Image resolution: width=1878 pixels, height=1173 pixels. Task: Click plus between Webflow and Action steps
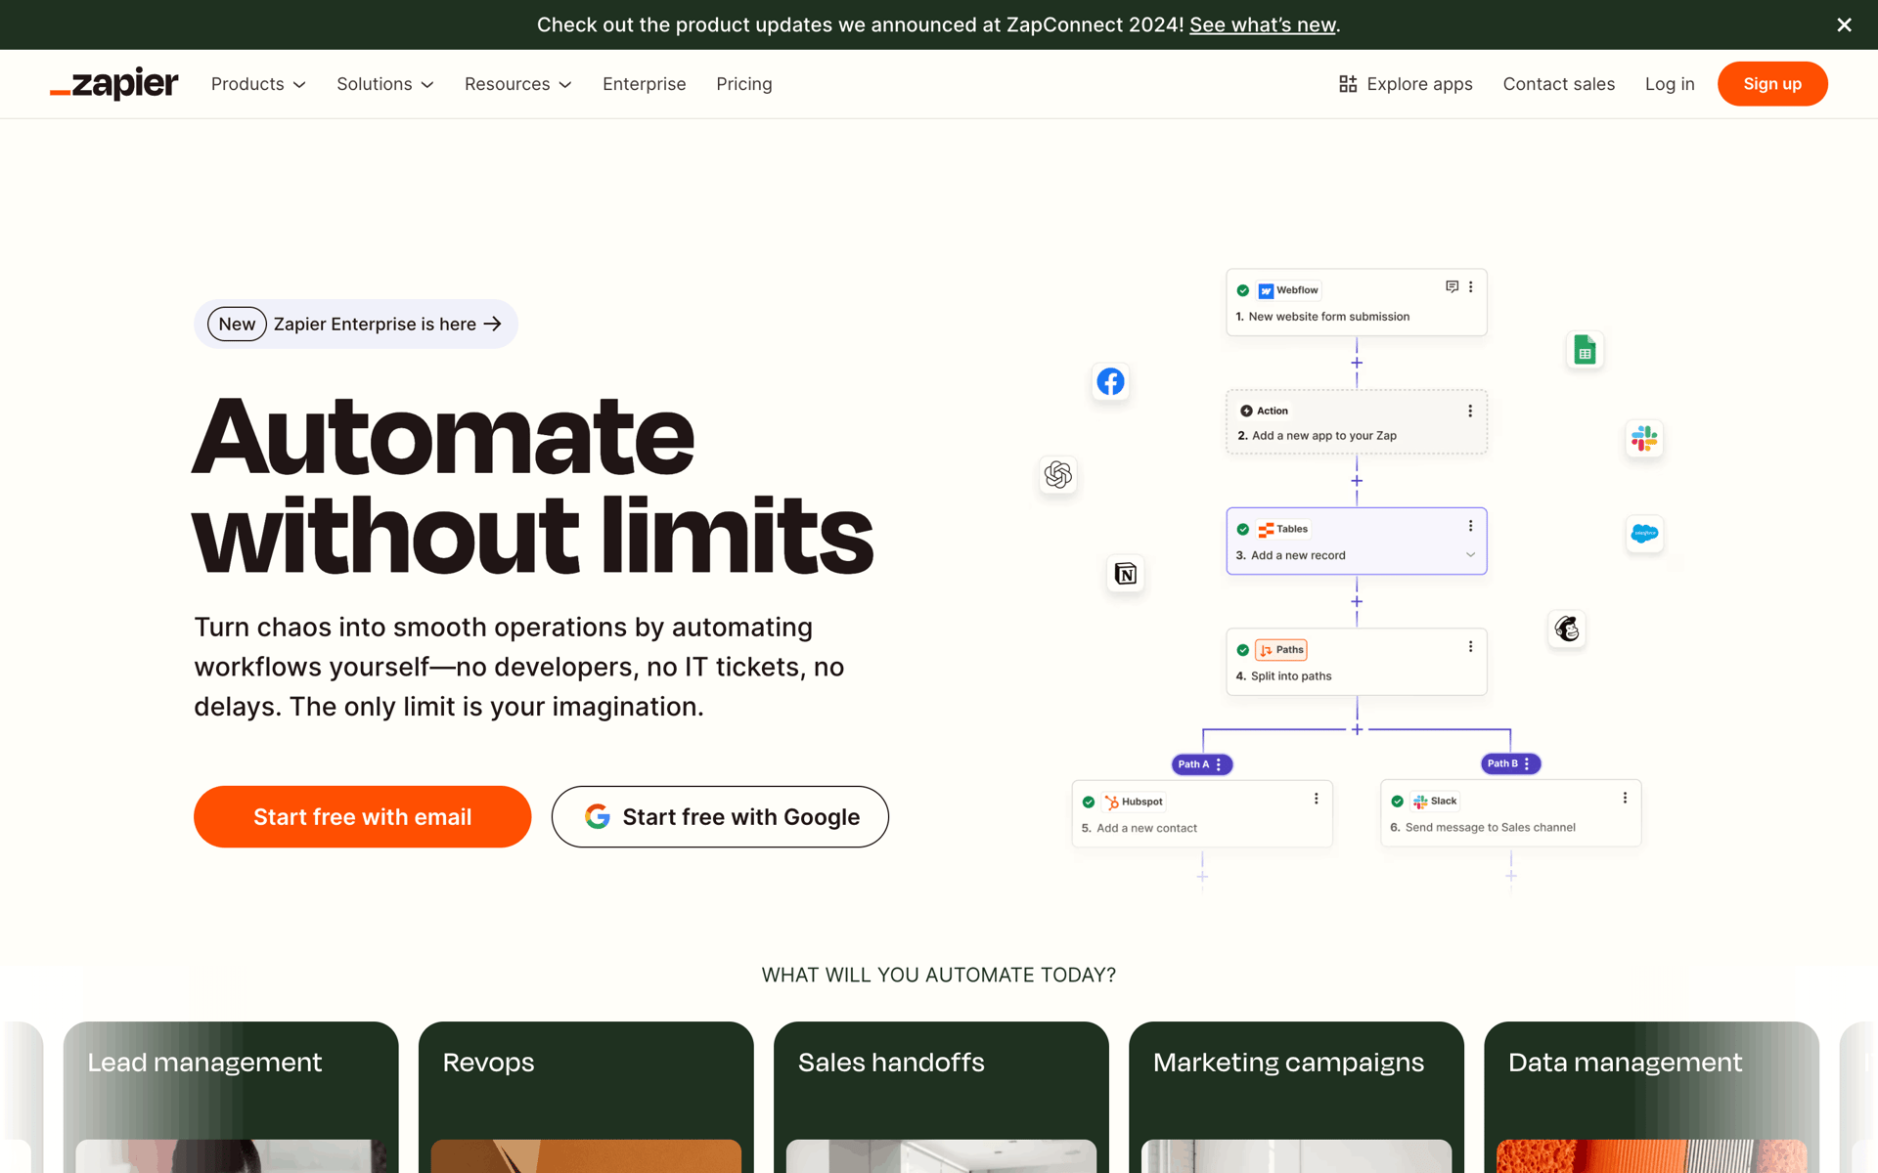tap(1357, 363)
